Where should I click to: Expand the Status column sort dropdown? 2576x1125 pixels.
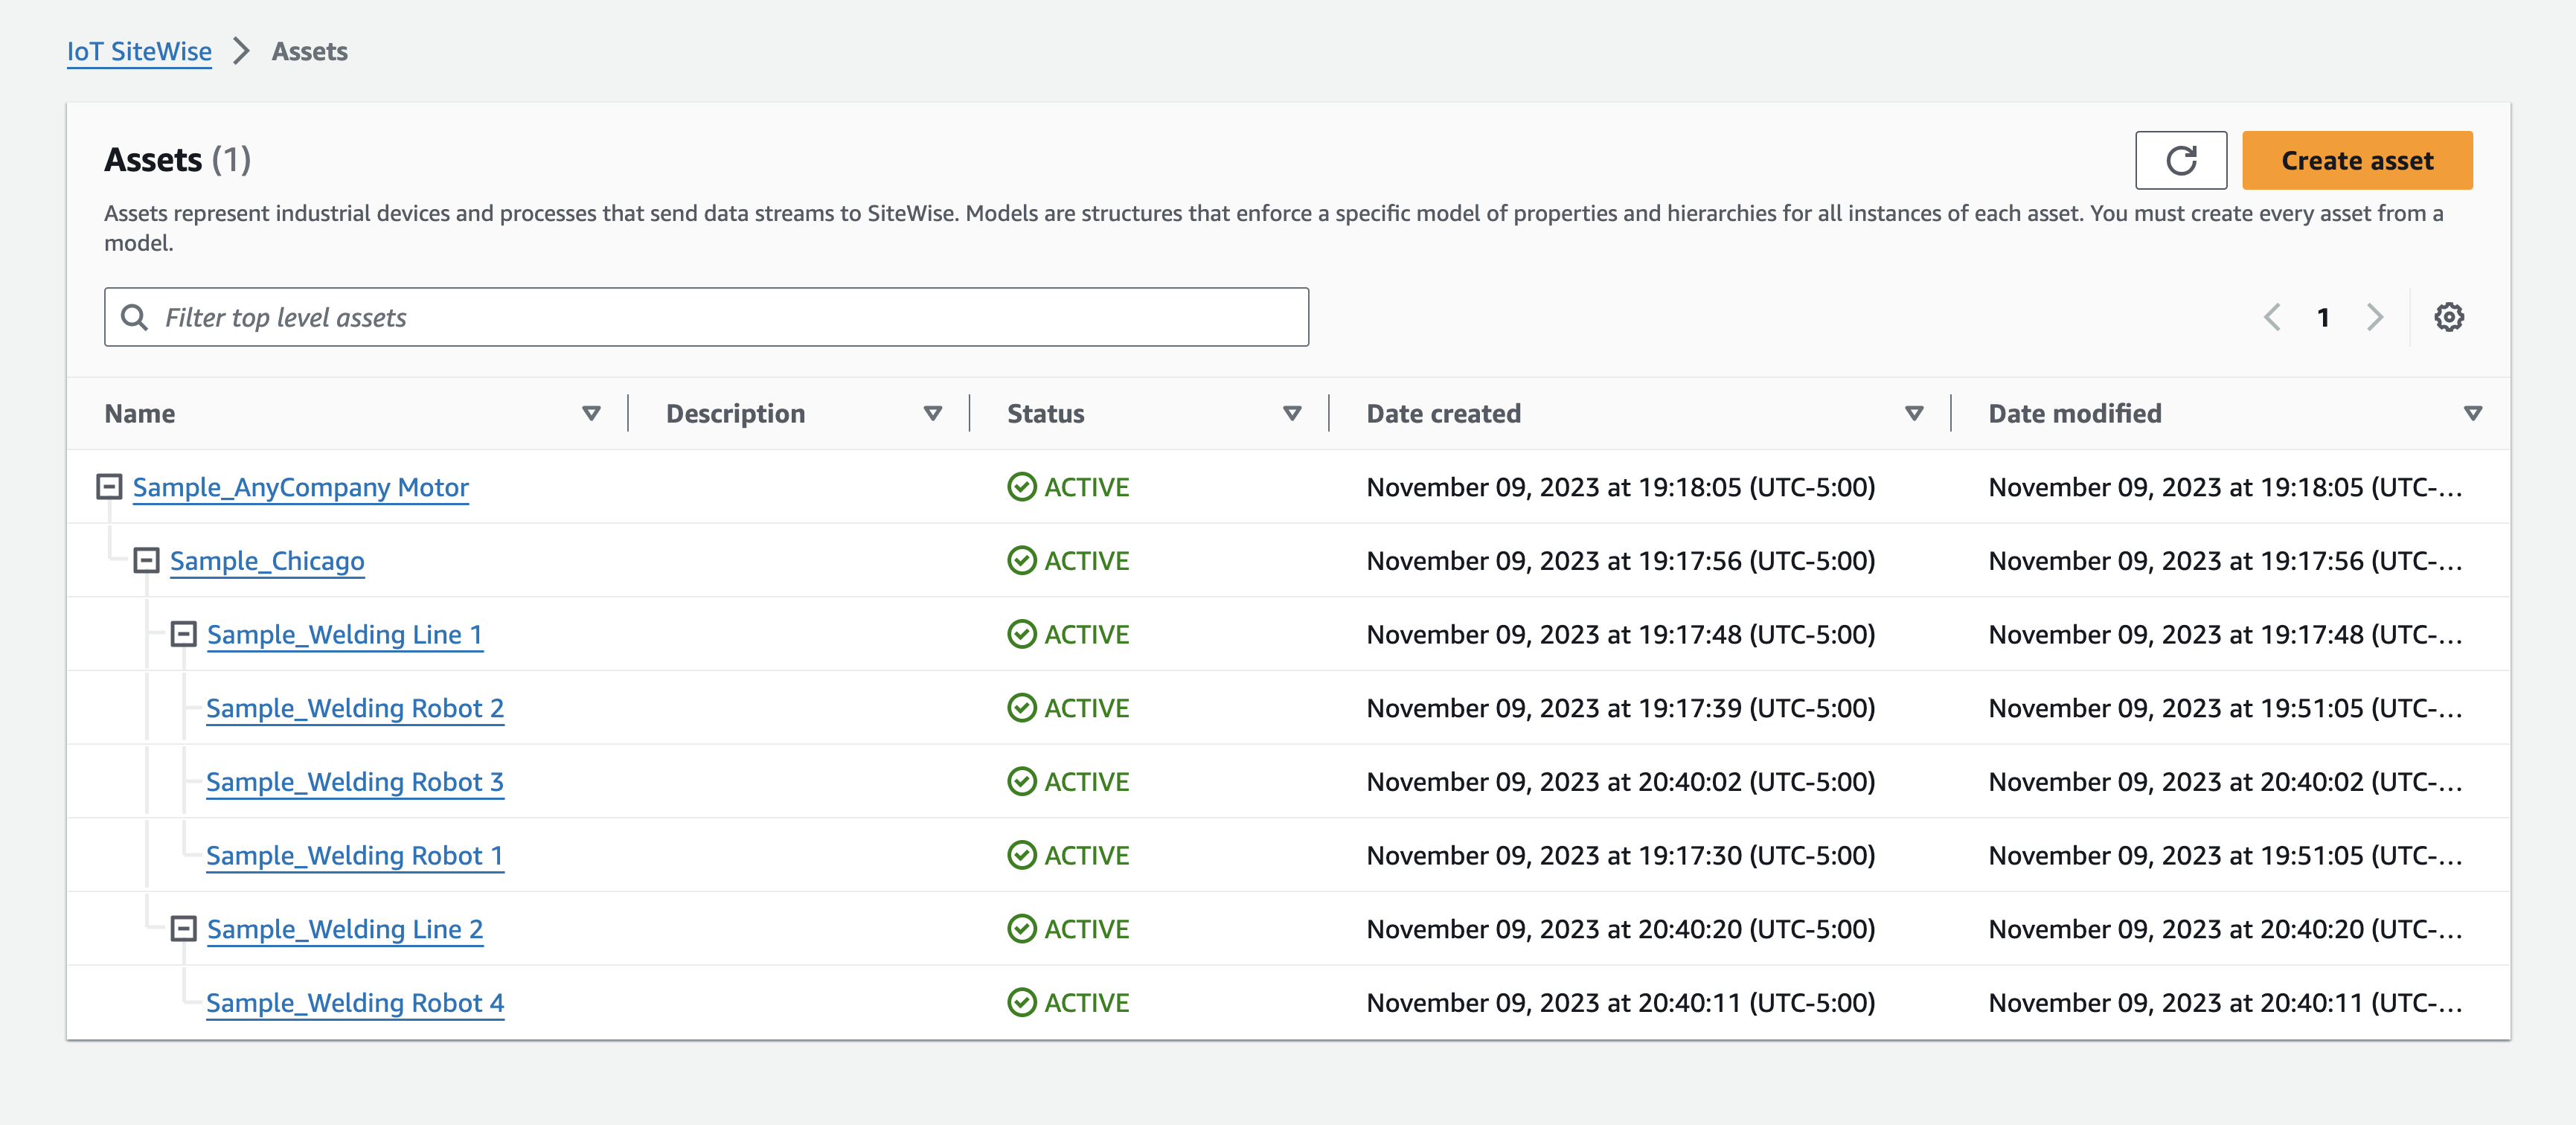click(1295, 412)
